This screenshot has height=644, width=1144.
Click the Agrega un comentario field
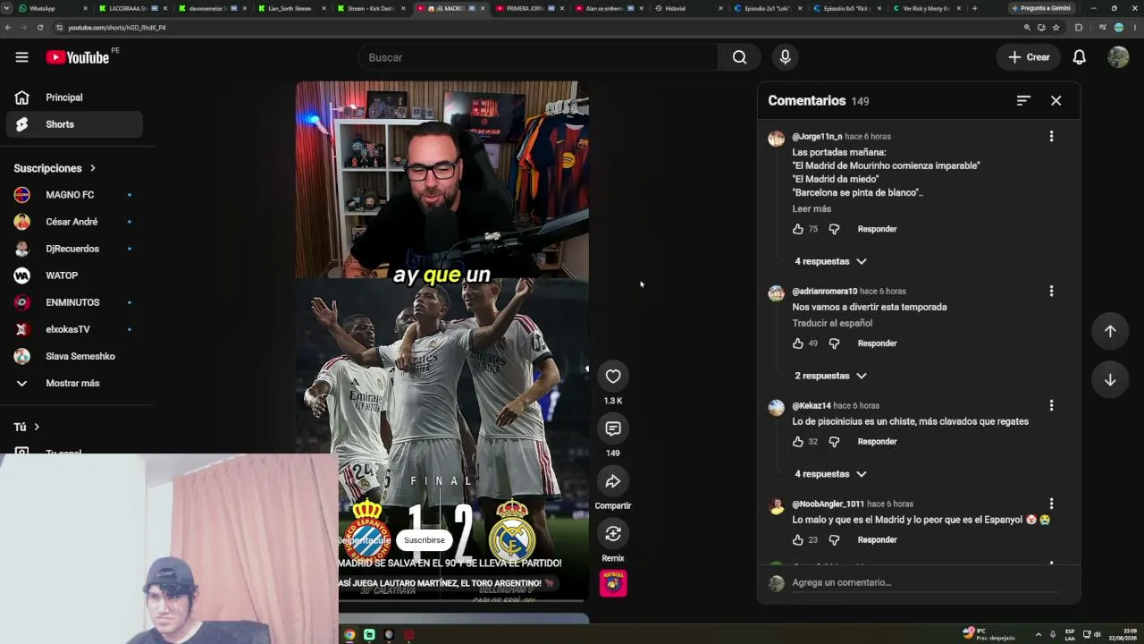pos(925,582)
